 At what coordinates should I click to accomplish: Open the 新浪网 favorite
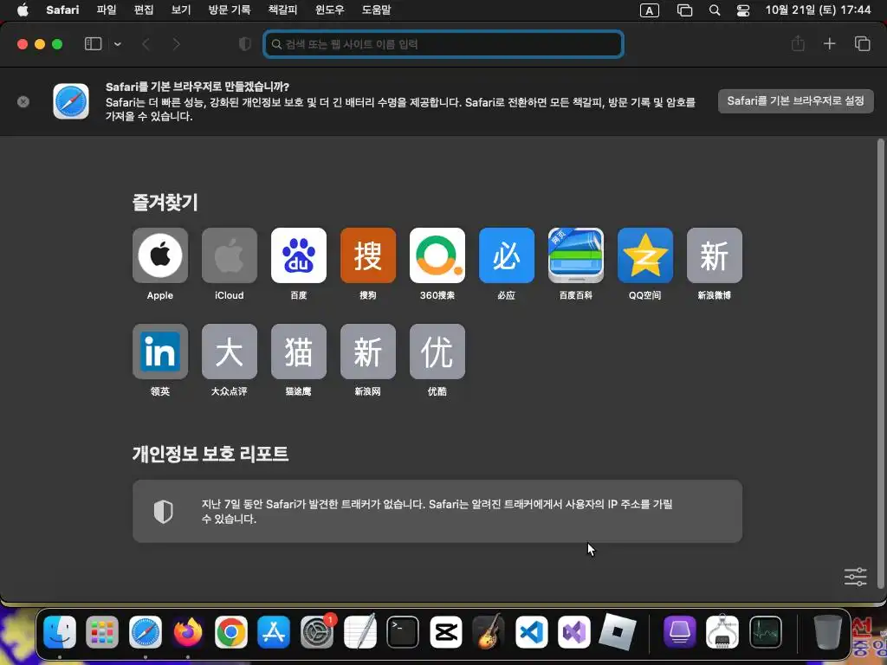pos(367,352)
